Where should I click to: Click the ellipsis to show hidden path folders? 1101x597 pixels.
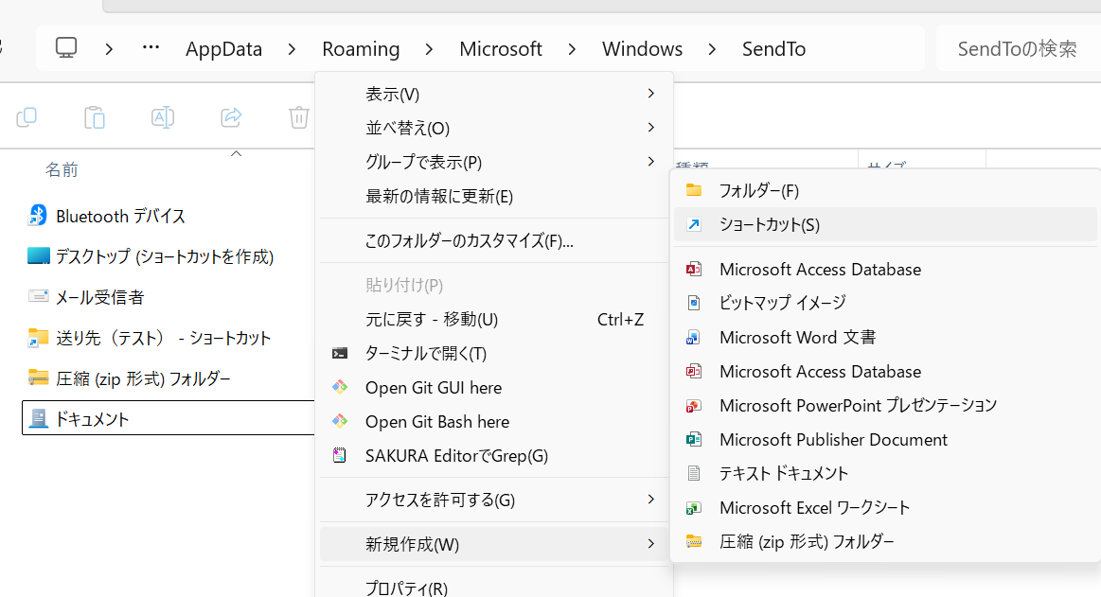click(x=151, y=47)
